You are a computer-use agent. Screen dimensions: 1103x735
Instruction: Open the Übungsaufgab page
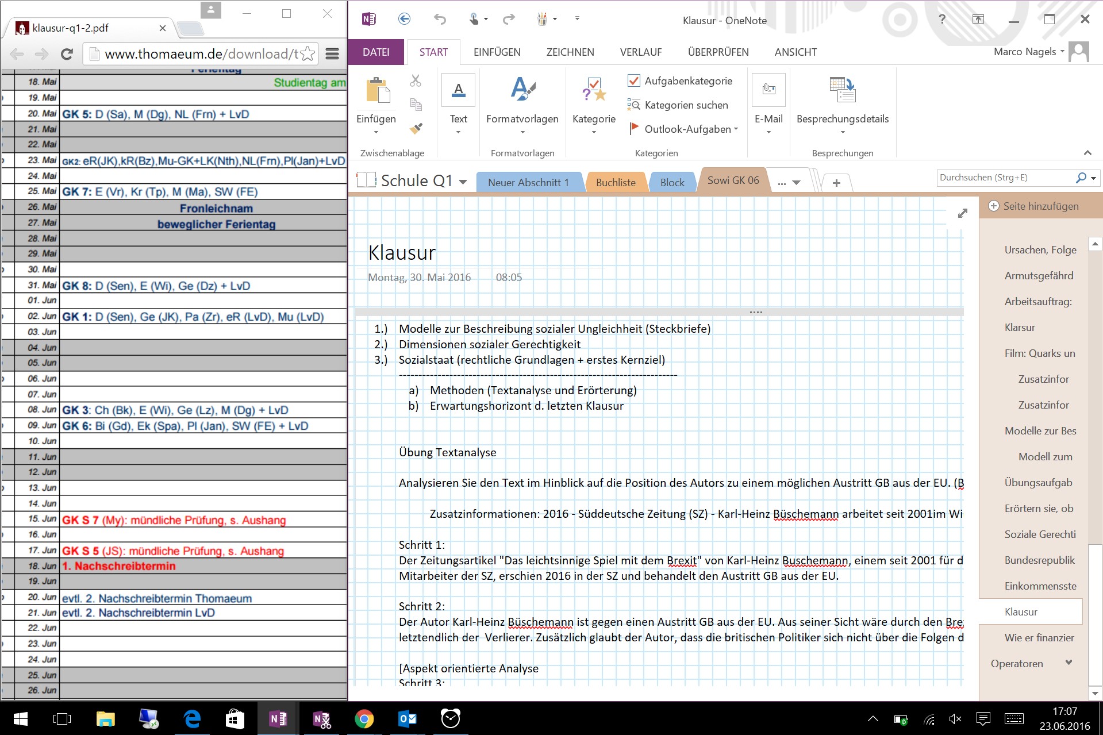click(x=1038, y=483)
